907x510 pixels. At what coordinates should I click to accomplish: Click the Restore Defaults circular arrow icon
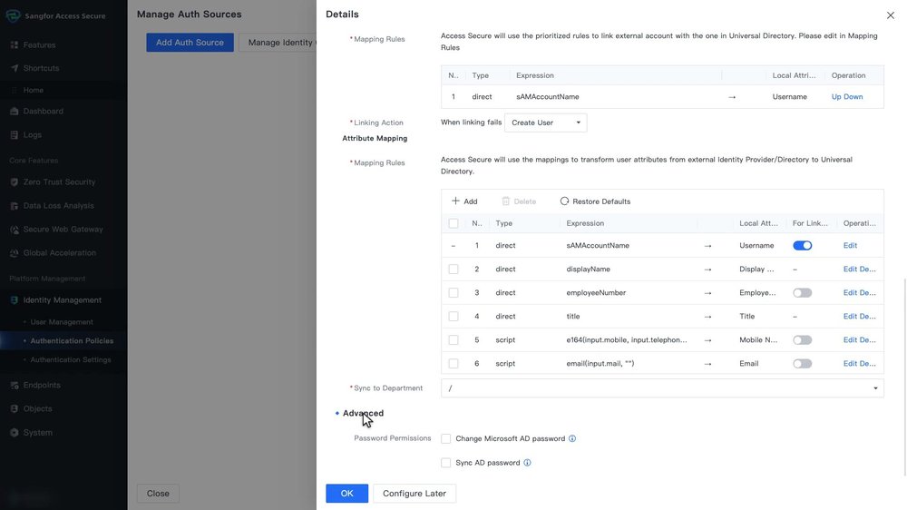[564, 201]
